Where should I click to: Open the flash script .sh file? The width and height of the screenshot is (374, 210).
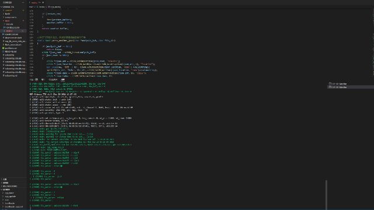(x=13, y=45)
